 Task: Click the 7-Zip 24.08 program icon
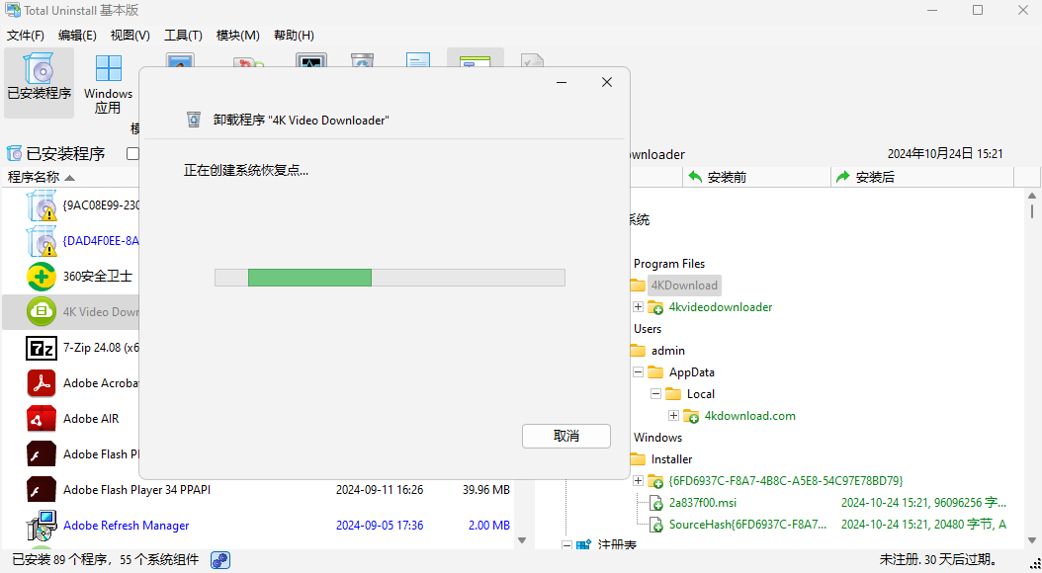coord(42,347)
